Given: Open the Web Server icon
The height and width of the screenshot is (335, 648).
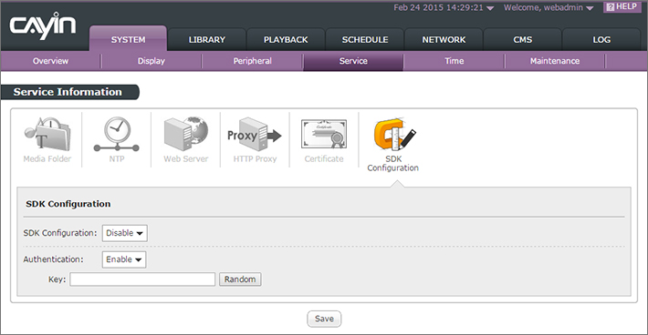Looking at the screenshot, I should [x=186, y=134].
